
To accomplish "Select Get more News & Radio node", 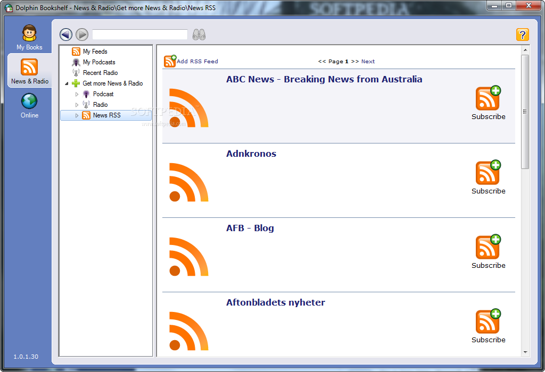I will tap(113, 83).
